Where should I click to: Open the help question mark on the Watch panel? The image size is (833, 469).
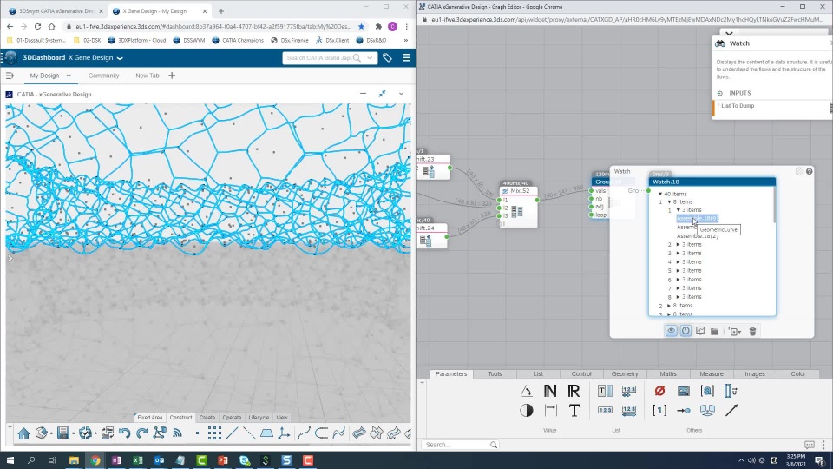click(809, 171)
